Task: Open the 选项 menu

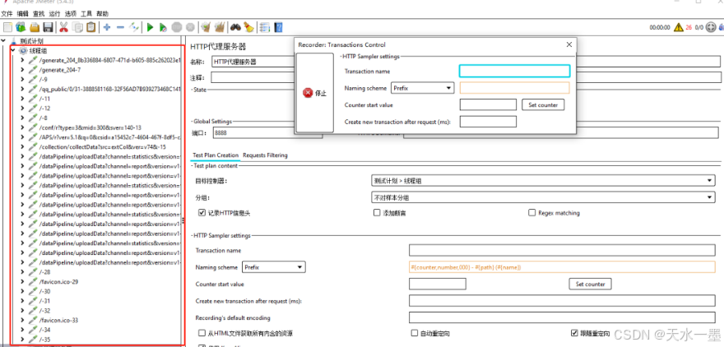Action: [x=71, y=14]
